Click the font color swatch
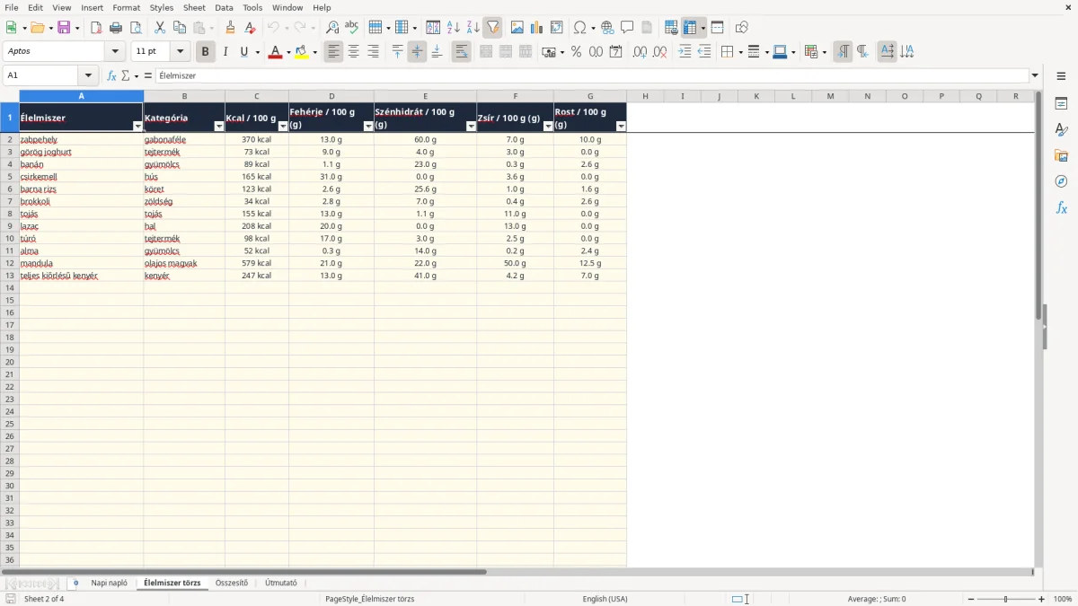The width and height of the screenshot is (1078, 606). click(x=275, y=52)
